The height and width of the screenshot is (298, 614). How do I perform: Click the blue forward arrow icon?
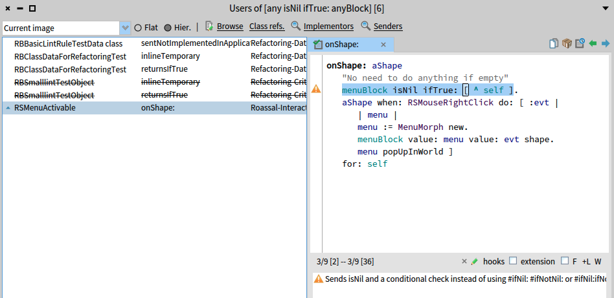click(x=606, y=44)
